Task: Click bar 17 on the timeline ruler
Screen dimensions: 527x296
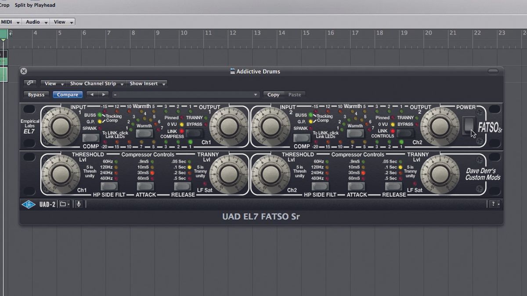Action: tap(355, 33)
